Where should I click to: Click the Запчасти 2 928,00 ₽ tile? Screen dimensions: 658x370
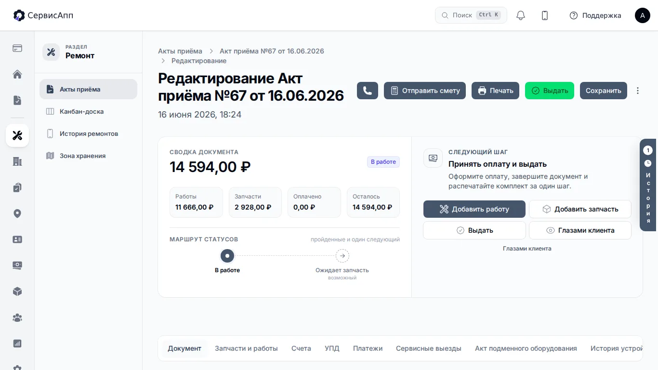[255, 202]
